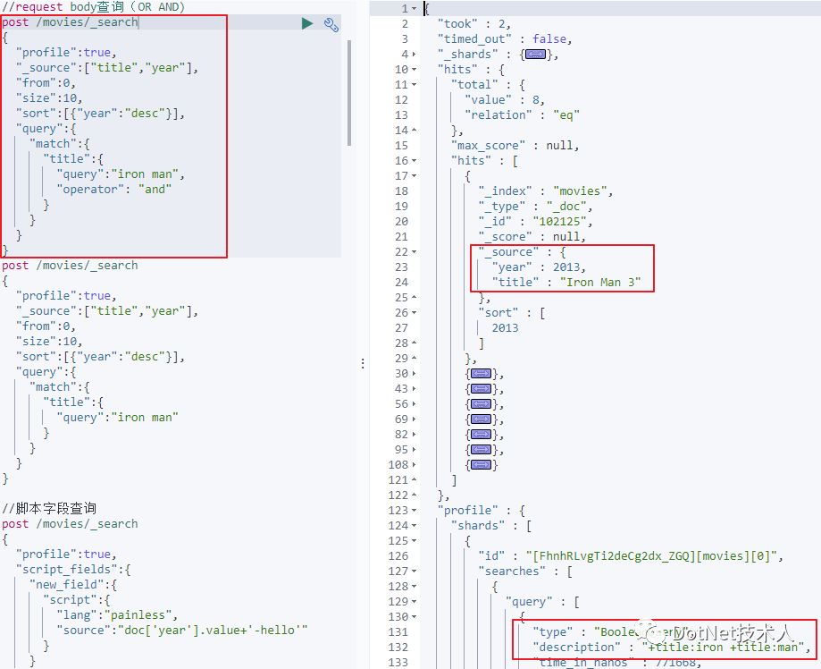Image resolution: width=821 pixels, height=669 pixels.
Task: Click the panel resize handle between editors
Action: click(x=362, y=363)
